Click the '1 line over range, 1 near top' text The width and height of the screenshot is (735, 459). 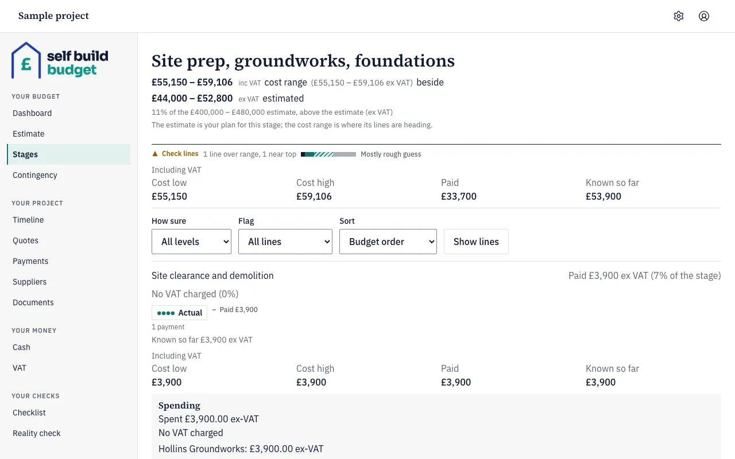(250, 154)
